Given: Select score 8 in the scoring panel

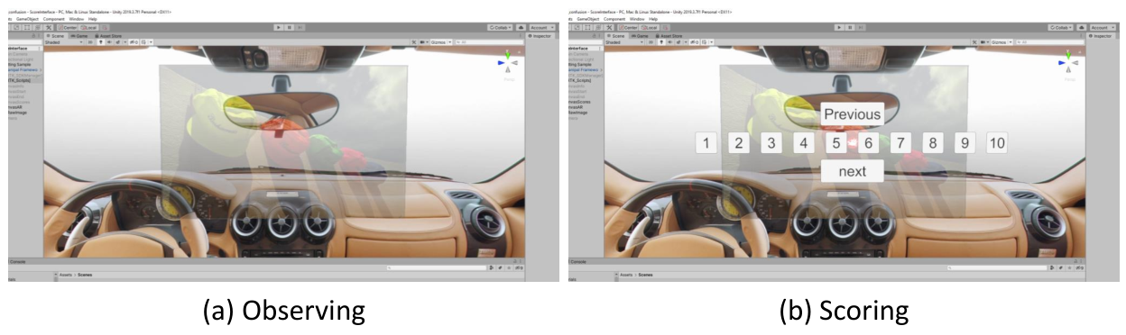Looking at the screenshot, I should [933, 142].
